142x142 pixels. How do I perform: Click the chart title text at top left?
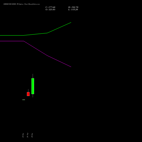[22, 4]
